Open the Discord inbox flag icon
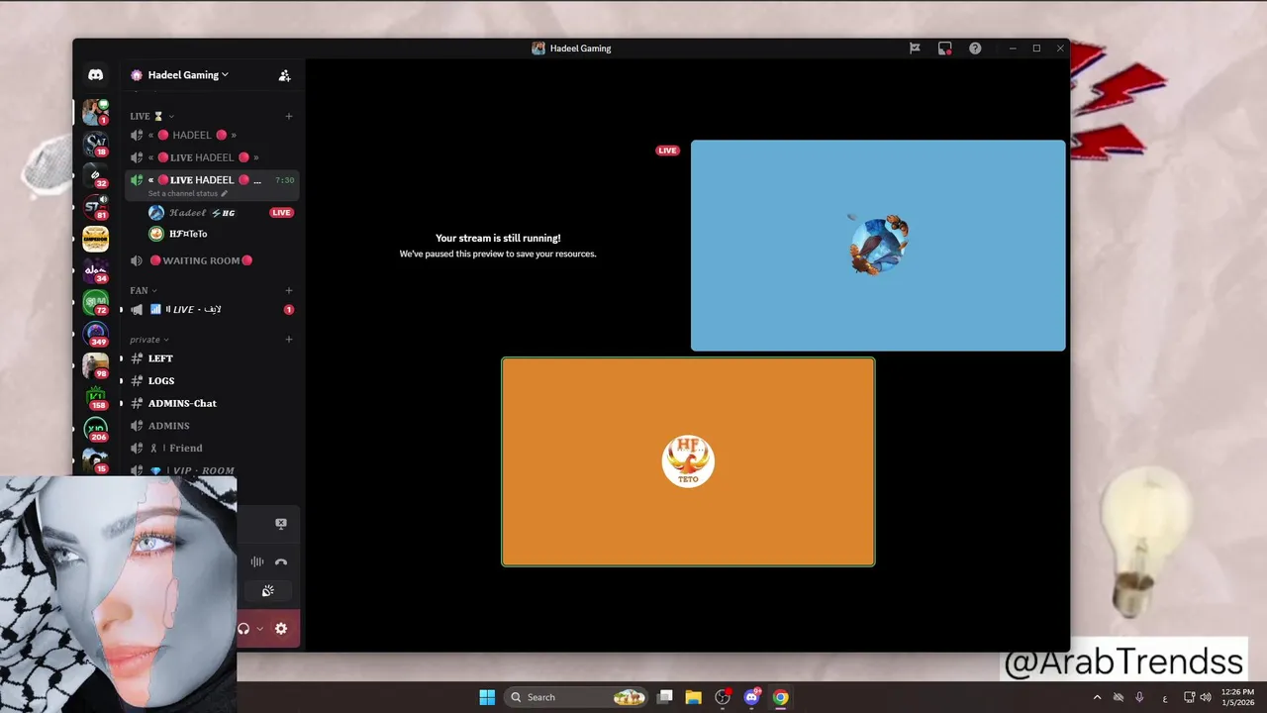 tap(915, 49)
